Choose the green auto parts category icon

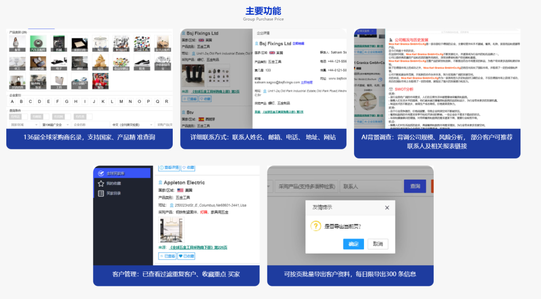coord(38,43)
